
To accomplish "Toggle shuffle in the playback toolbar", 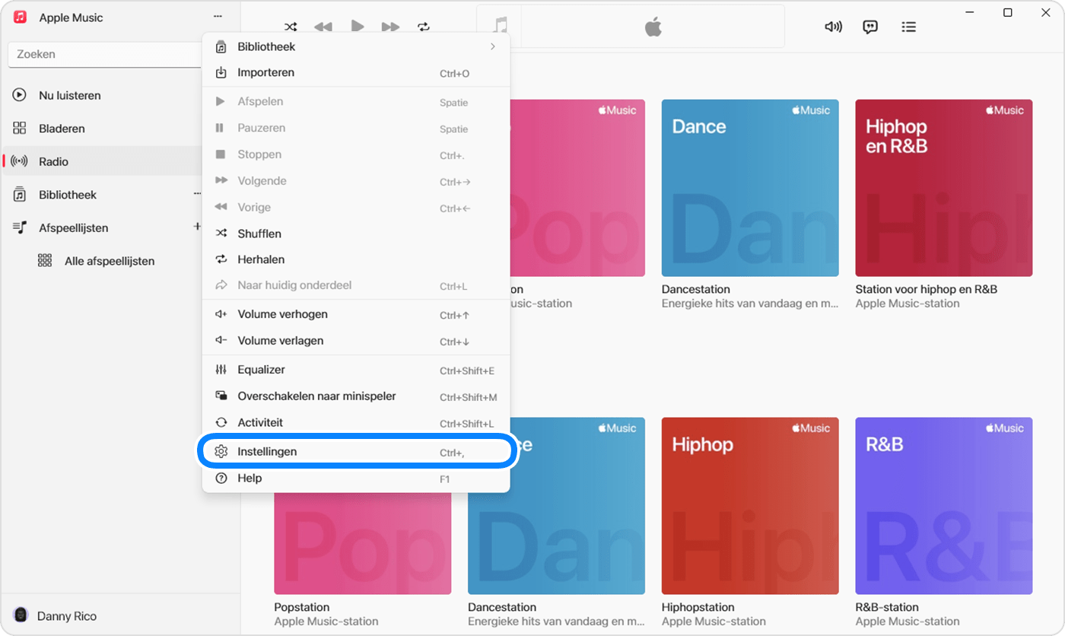I will (291, 27).
